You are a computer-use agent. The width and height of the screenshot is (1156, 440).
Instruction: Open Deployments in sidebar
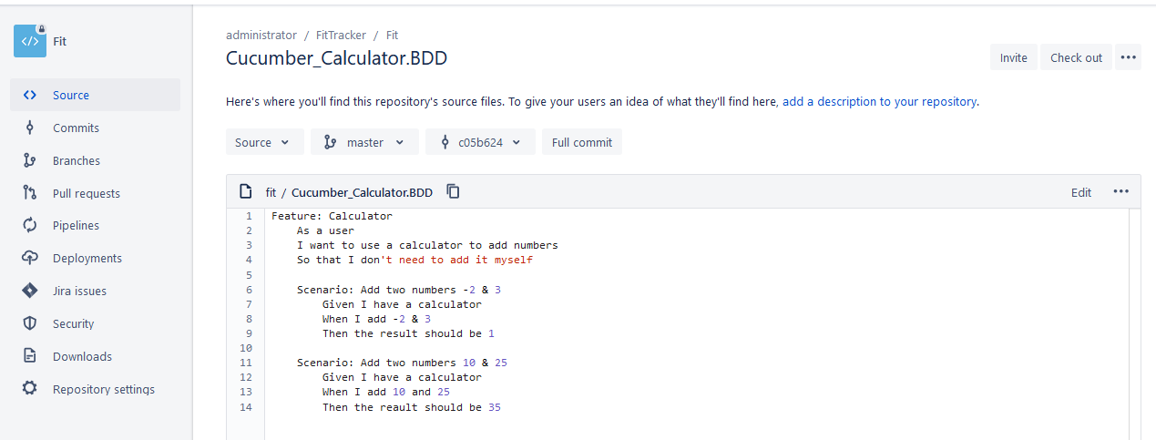click(x=96, y=258)
